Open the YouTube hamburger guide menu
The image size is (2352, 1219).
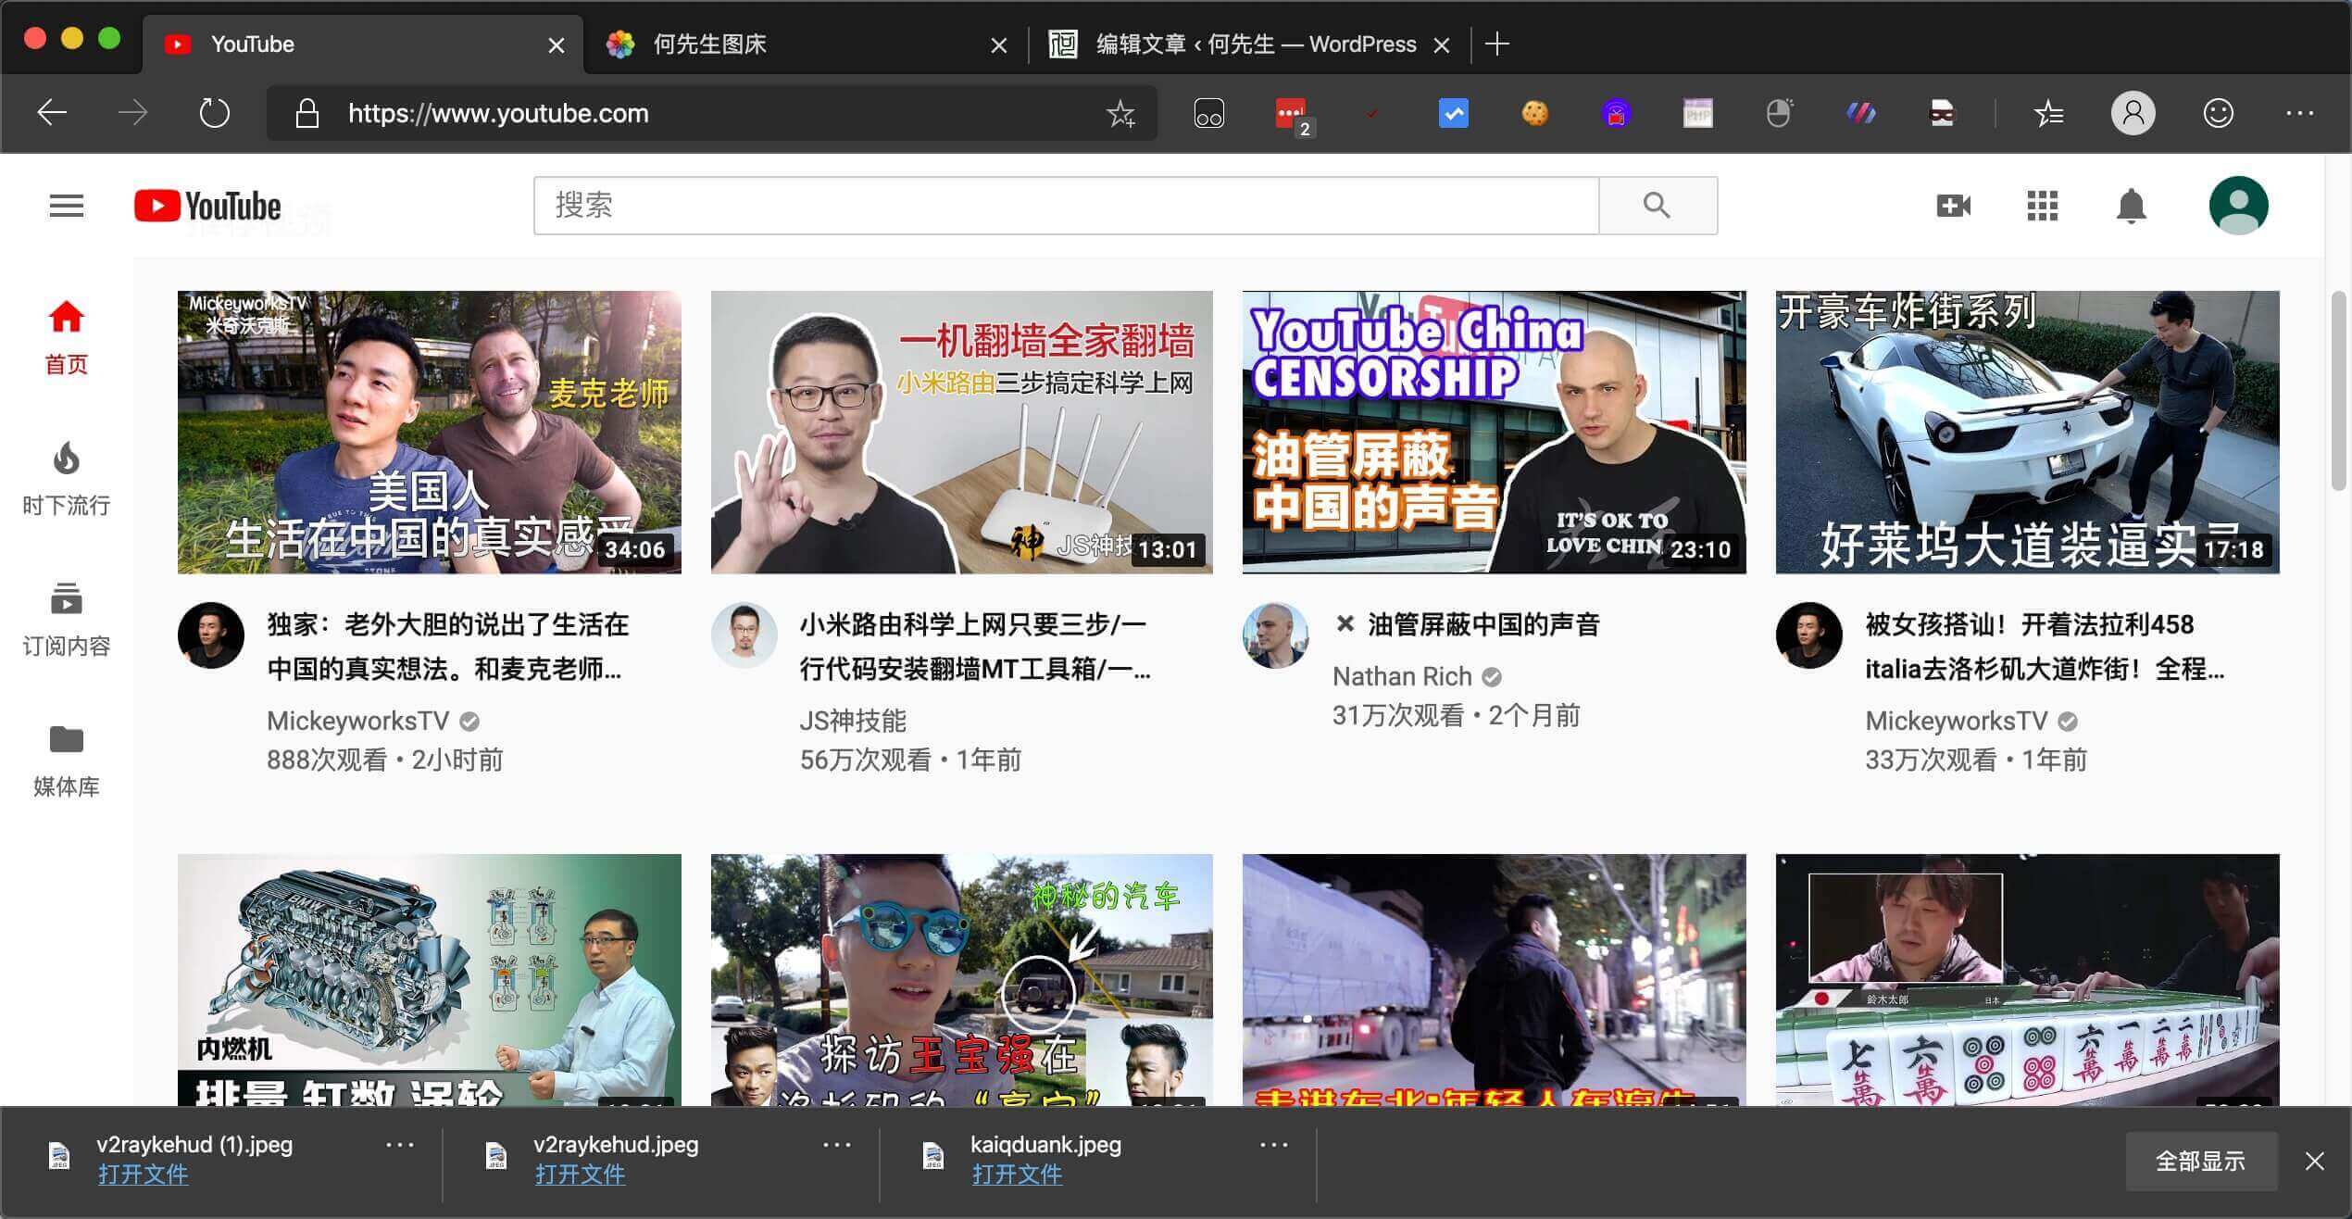point(66,205)
